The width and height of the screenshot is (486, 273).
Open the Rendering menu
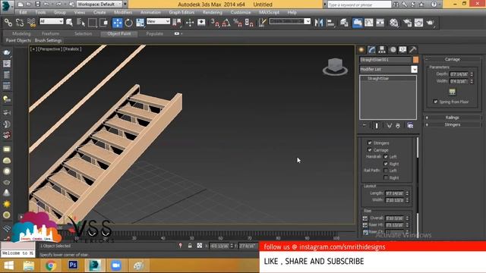point(213,12)
